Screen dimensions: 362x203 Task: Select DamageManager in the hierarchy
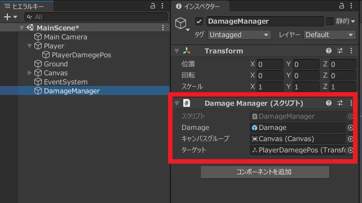coord(72,91)
